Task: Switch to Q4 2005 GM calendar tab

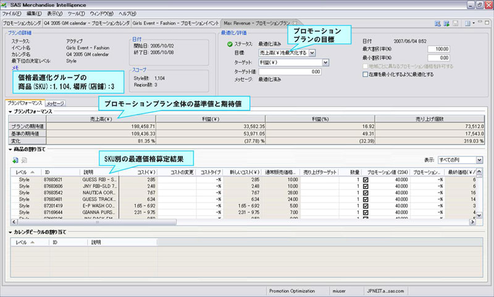Action: pos(86,23)
